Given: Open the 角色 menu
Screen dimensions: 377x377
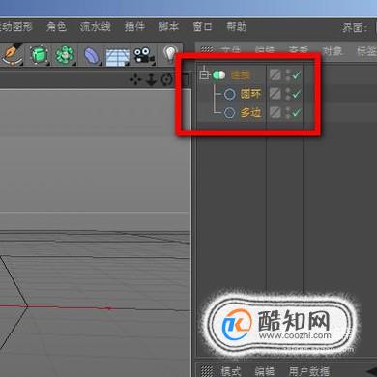Looking at the screenshot, I should [56, 26].
